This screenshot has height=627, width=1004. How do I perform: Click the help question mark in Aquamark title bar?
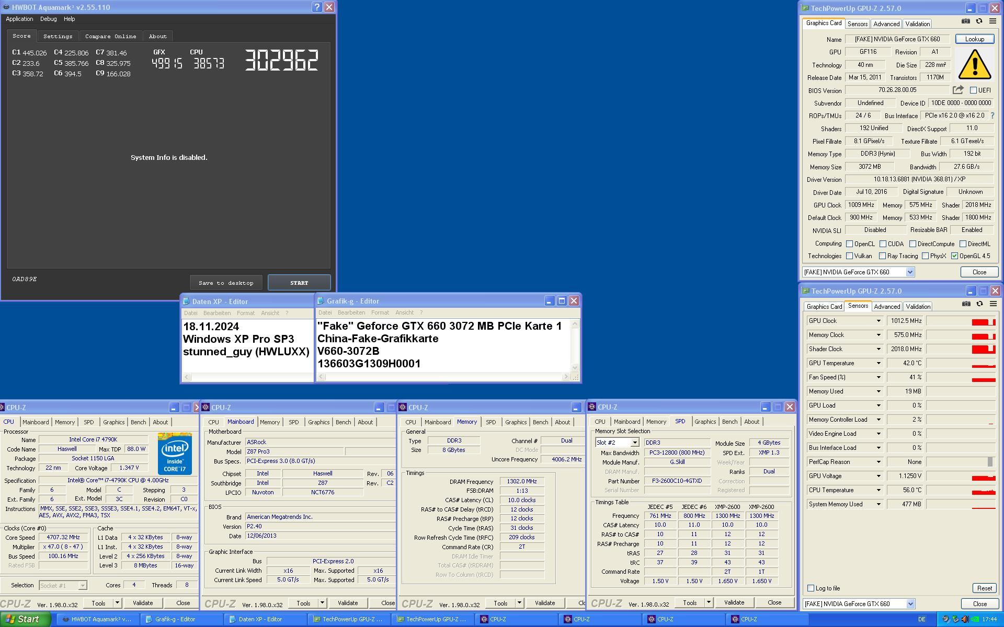[x=317, y=7]
